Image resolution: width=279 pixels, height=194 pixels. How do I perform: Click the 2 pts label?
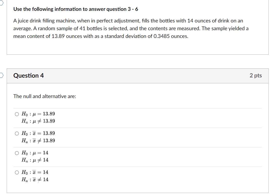coord(256,76)
